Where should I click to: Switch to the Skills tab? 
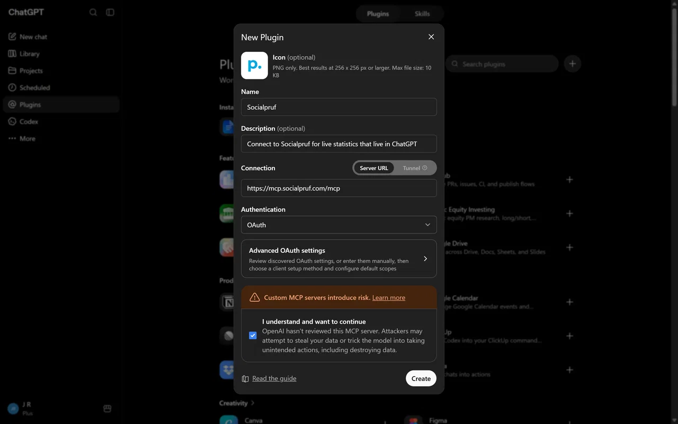[422, 14]
